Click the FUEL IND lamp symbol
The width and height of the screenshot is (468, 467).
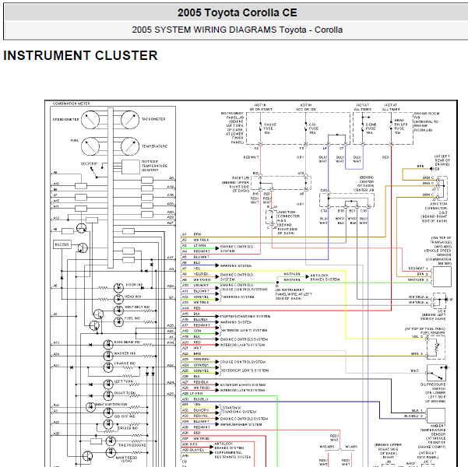coord(119,321)
